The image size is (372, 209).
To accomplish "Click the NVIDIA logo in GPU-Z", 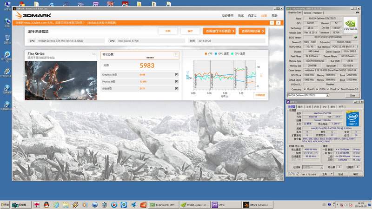I will 351,24.
